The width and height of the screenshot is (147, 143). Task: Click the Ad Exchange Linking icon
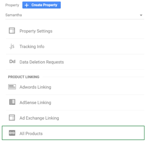[x=12, y=118]
